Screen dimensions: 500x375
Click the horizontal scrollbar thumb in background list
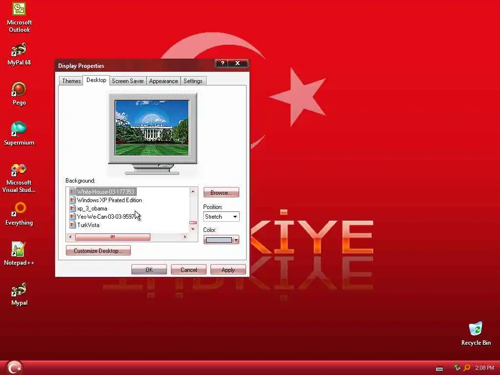coord(113,237)
